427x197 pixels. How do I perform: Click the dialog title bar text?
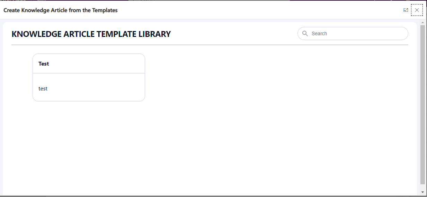[x=61, y=10]
